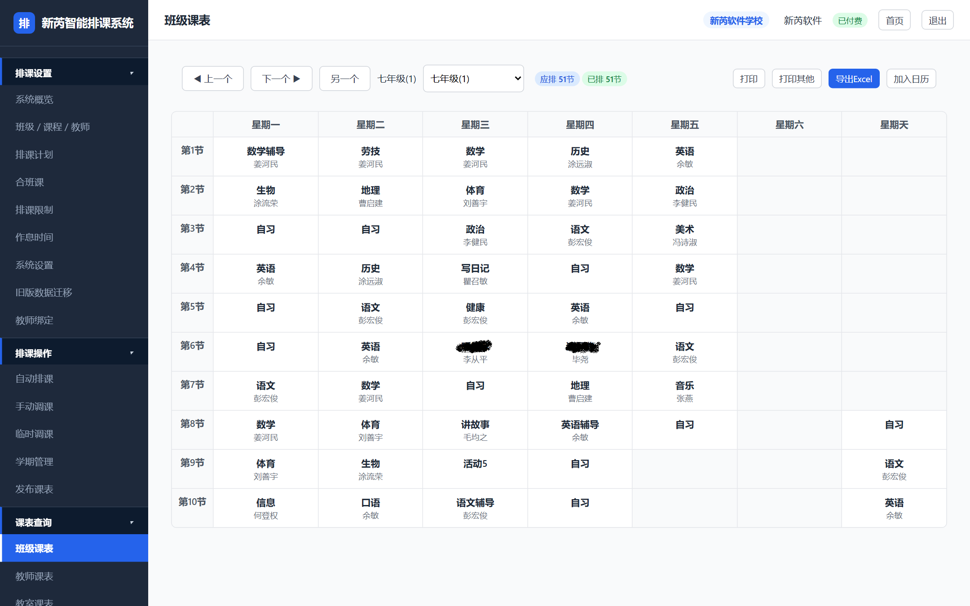The width and height of the screenshot is (970, 606).
Task: Click the 打印 print button
Action: click(749, 79)
